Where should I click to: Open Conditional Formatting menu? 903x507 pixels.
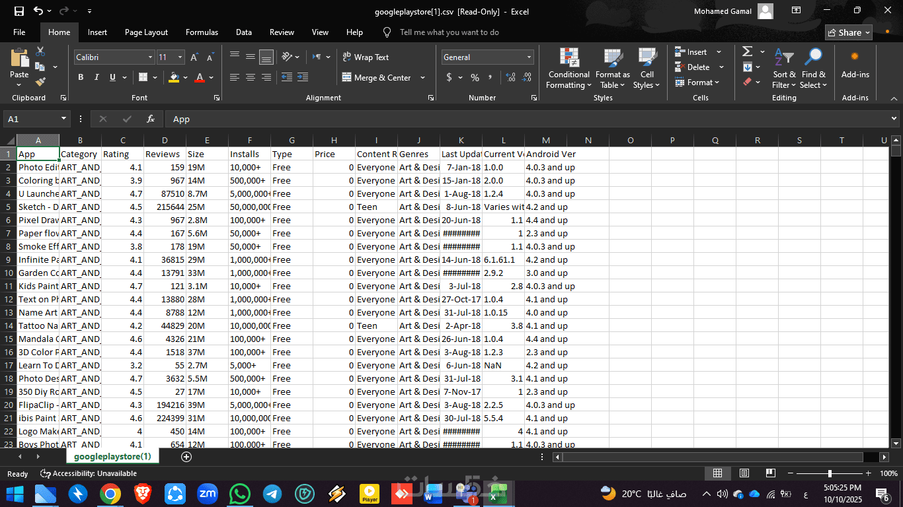coord(569,69)
